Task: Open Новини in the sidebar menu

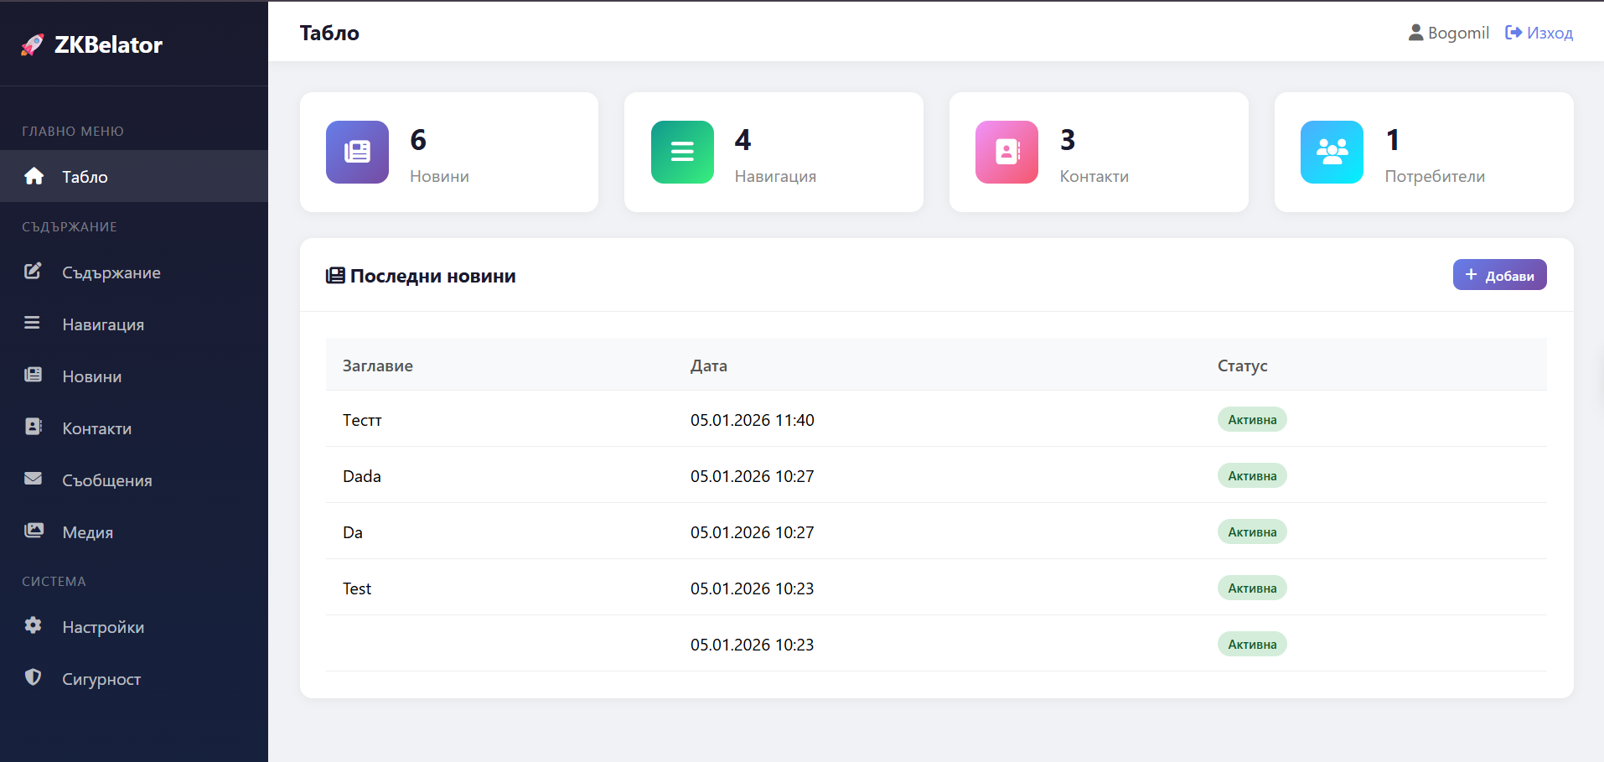Action: [92, 376]
